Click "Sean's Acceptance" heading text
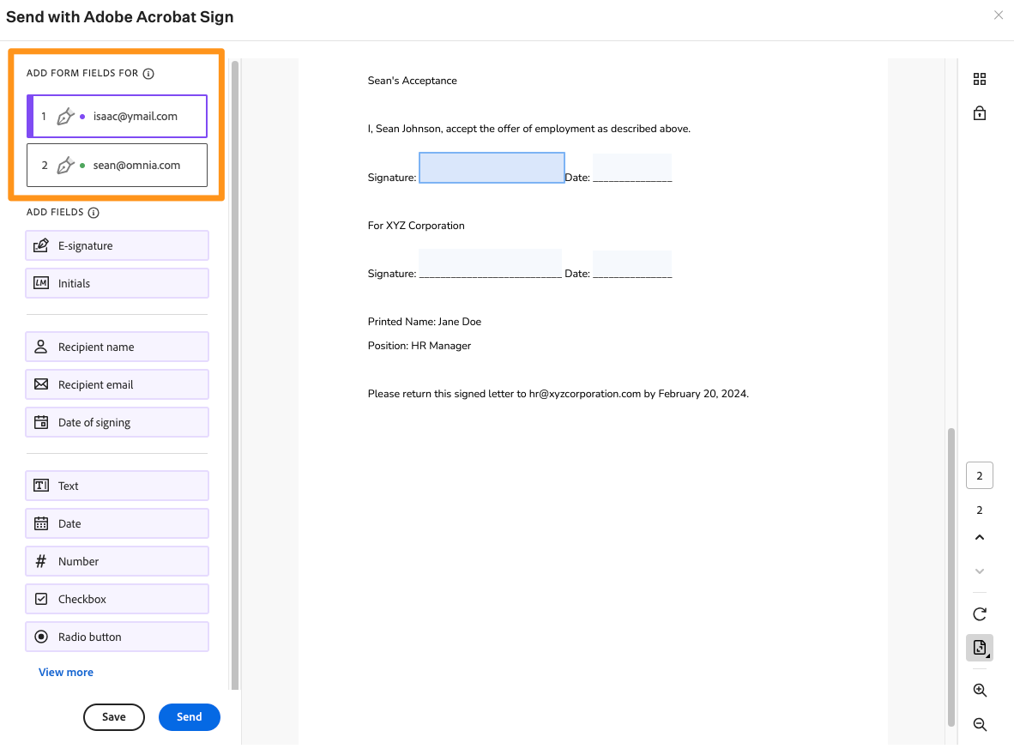1014x755 pixels. pos(412,81)
